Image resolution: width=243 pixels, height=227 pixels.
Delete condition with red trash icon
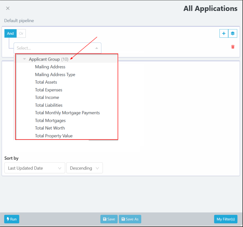[x=233, y=47]
